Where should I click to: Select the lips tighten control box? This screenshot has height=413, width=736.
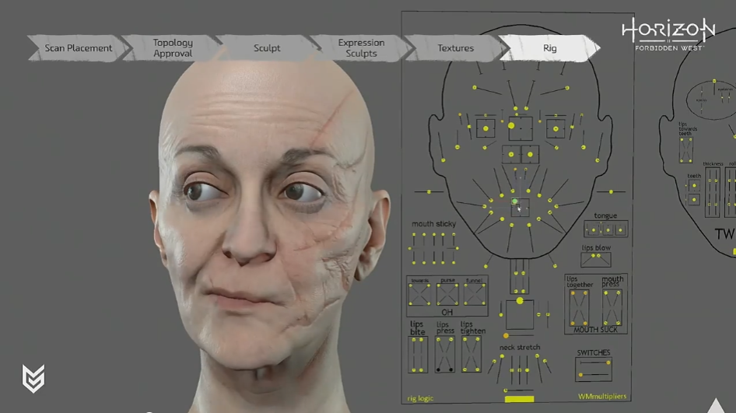[x=471, y=355]
